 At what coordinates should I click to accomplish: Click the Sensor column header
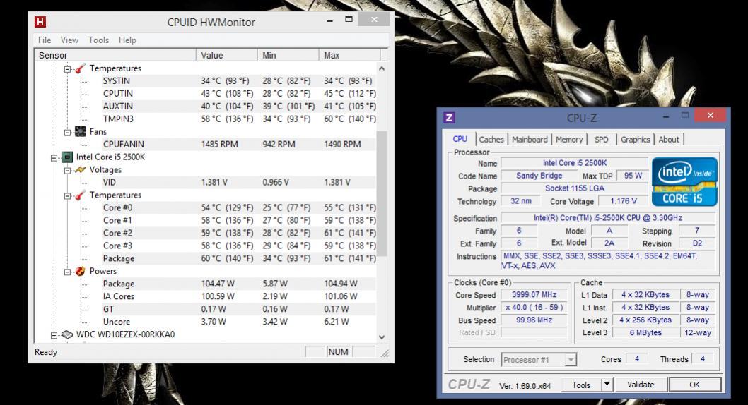coord(115,55)
